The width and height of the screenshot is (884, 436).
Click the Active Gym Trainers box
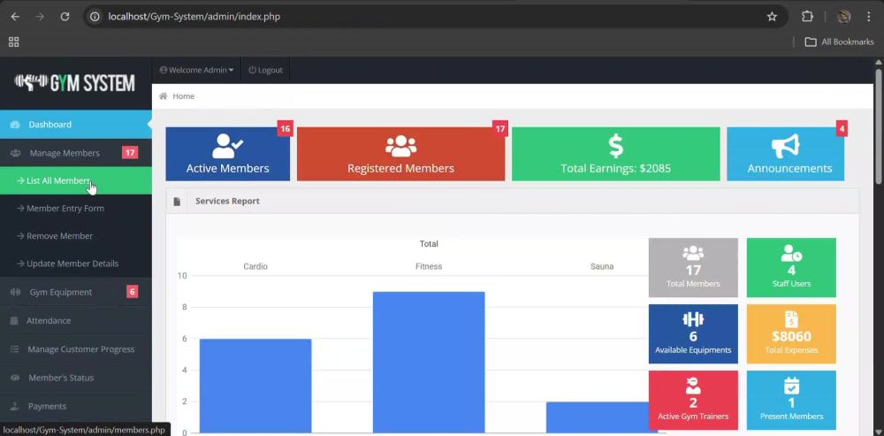693,400
